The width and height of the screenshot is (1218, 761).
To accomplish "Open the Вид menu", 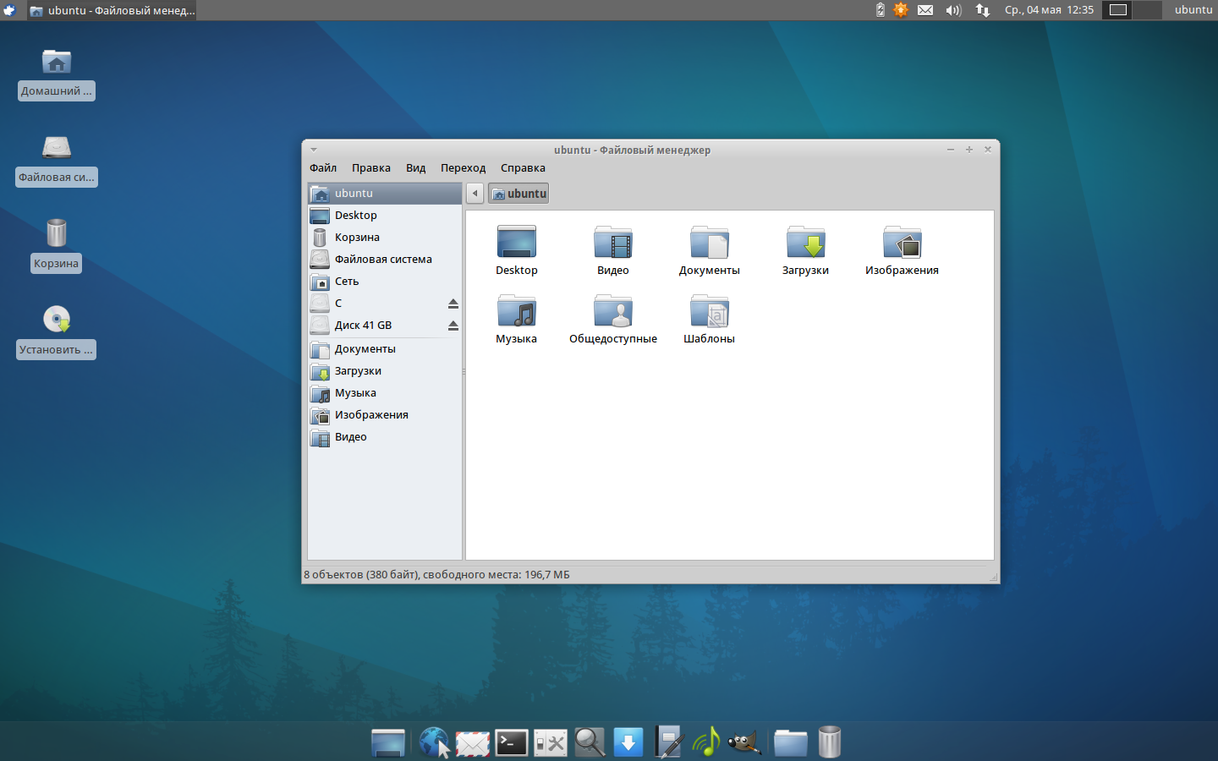I will [415, 168].
